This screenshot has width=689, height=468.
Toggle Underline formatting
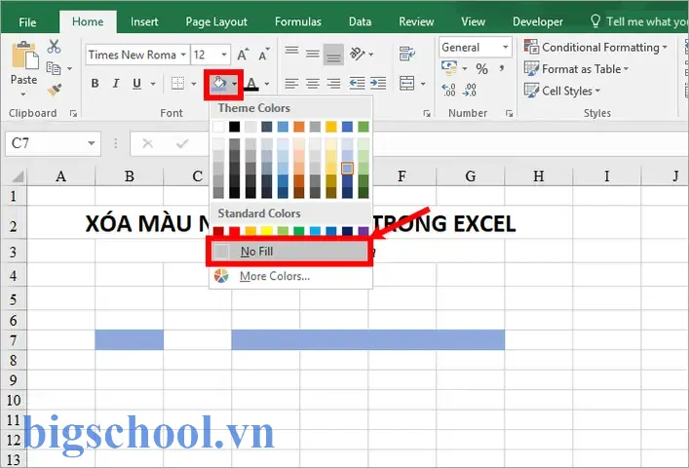coord(137,83)
